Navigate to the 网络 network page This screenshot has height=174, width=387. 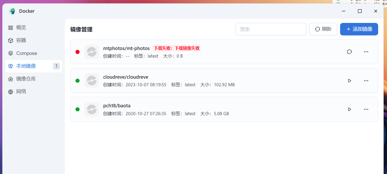tap(34, 92)
